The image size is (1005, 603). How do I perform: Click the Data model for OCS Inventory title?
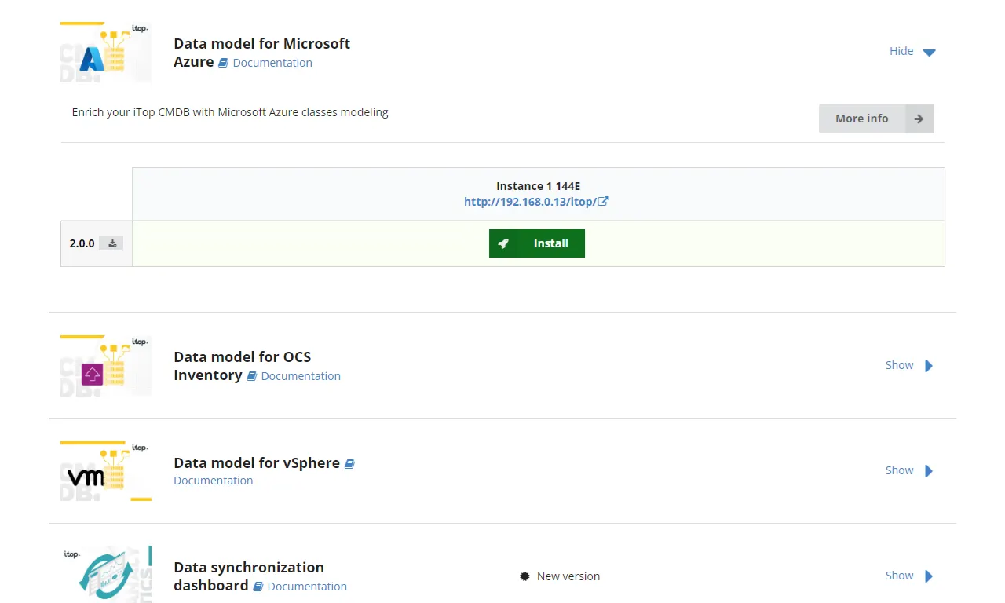click(242, 366)
